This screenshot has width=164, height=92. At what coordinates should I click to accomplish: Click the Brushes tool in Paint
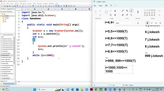[x=138, y=12]
